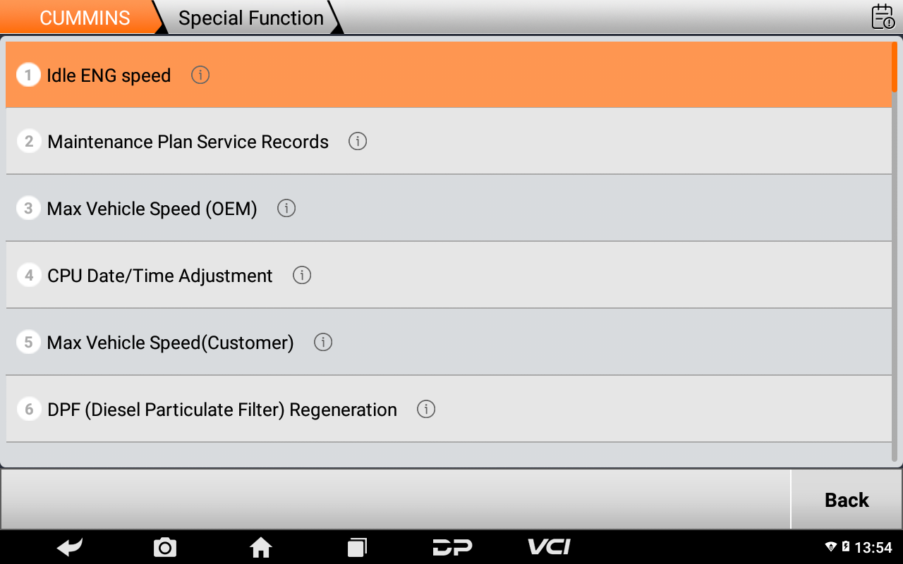Image resolution: width=903 pixels, height=564 pixels.
Task: Select the Special Function breadcrumb tab
Action: pyautogui.click(x=251, y=18)
